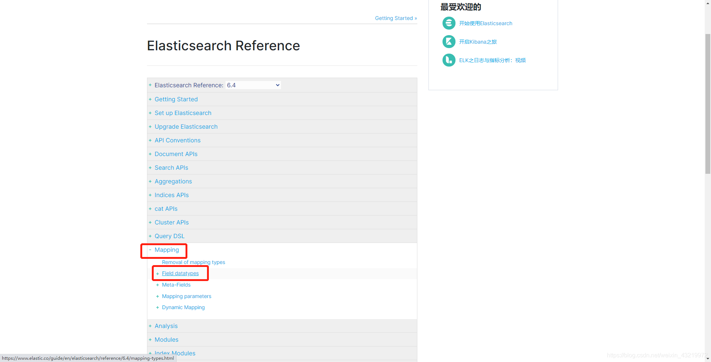Screen dimensions: 711x362
Task: Click the scrollbar down arrow
Action: tap(708, 359)
